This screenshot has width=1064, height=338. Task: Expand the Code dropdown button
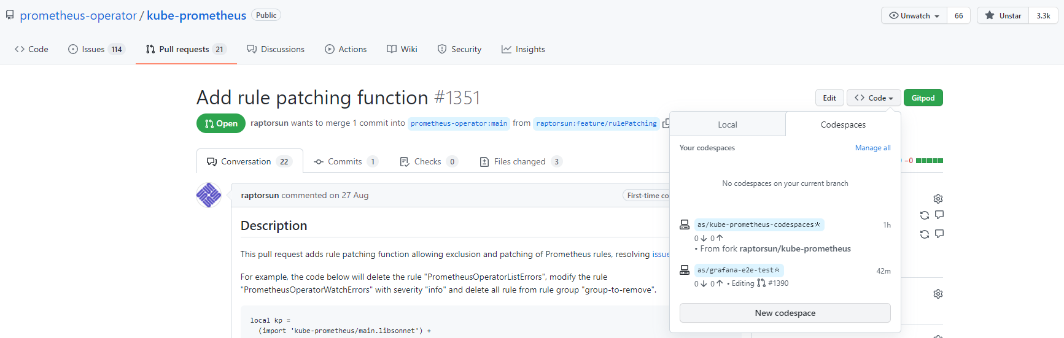click(874, 98)
